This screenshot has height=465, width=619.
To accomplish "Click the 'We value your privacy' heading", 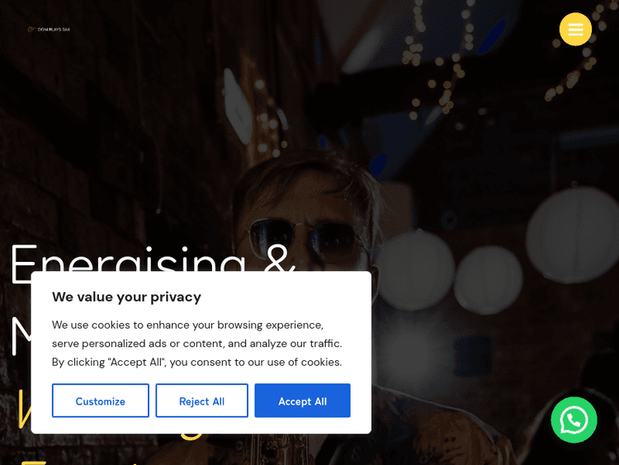I will tap(126, 297).
